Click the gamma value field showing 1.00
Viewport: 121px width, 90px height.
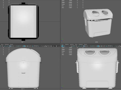pos(59,46)
